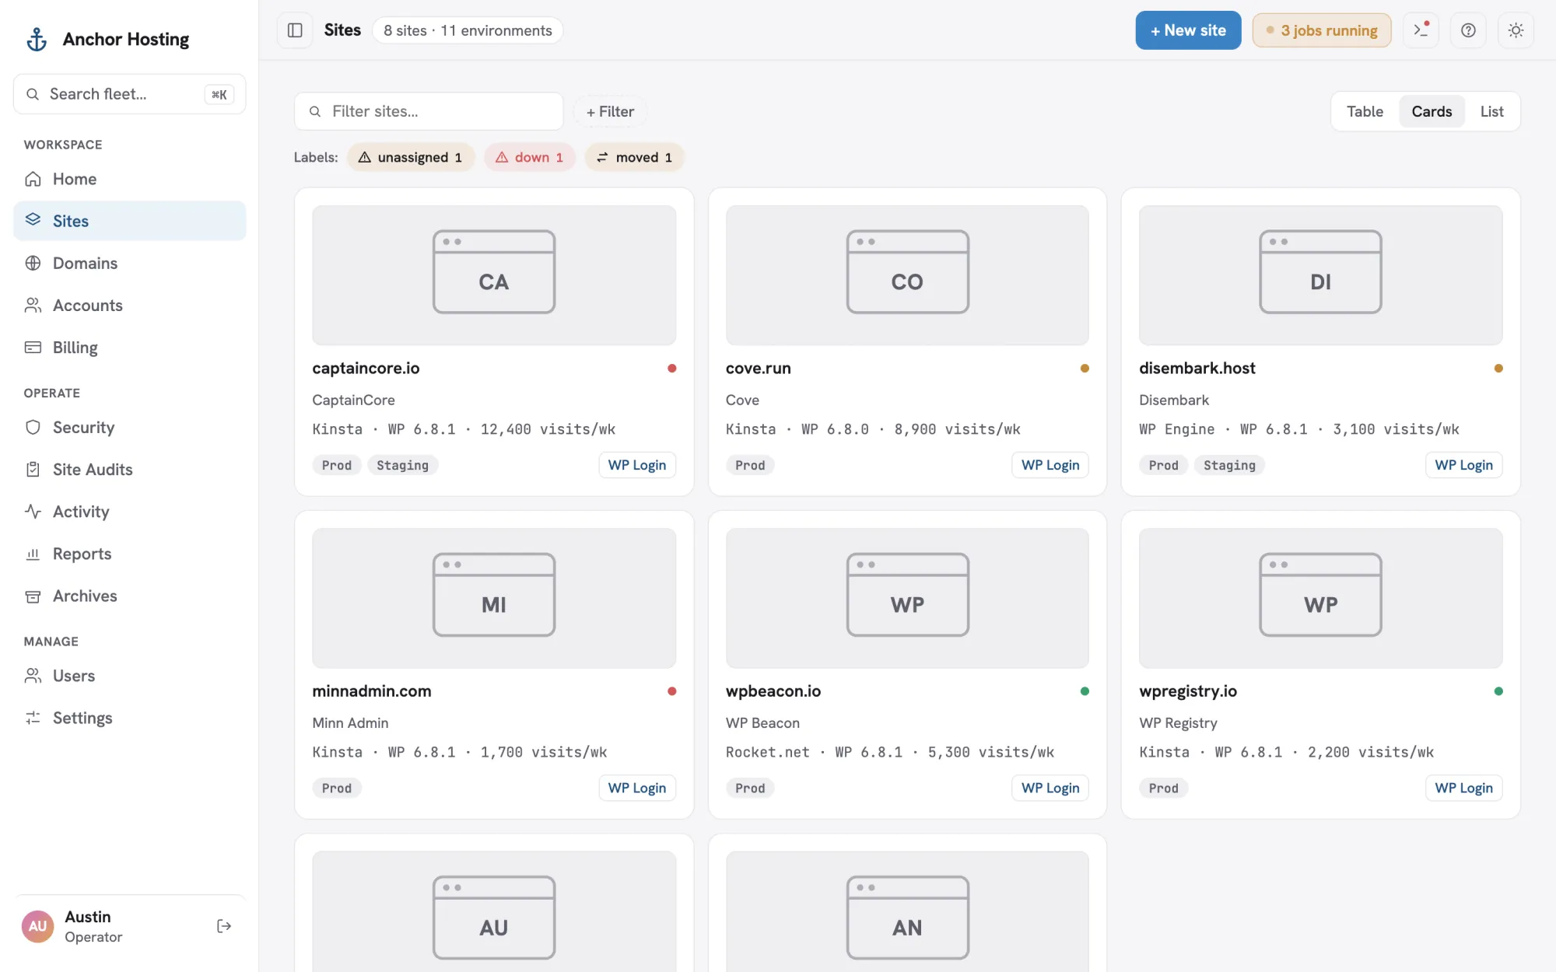Screen dimensions: 1556x972
Task: Click the Home house icon
Action: coord(33,179)
